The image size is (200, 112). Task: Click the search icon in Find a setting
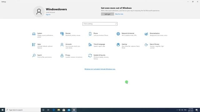(x=116, y=24)
